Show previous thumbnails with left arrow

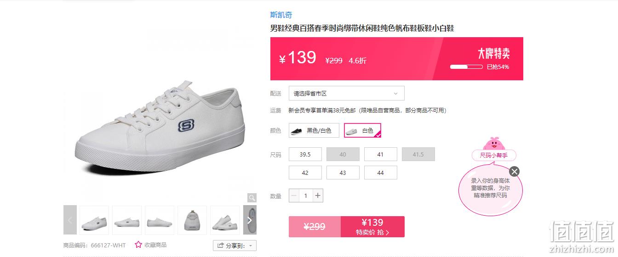[x=70, y=220]
